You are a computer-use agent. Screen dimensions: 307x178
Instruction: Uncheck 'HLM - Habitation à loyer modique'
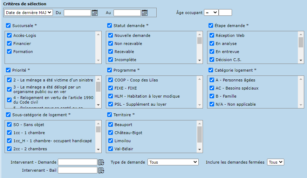pyautogui.click(x=110, y=96)
